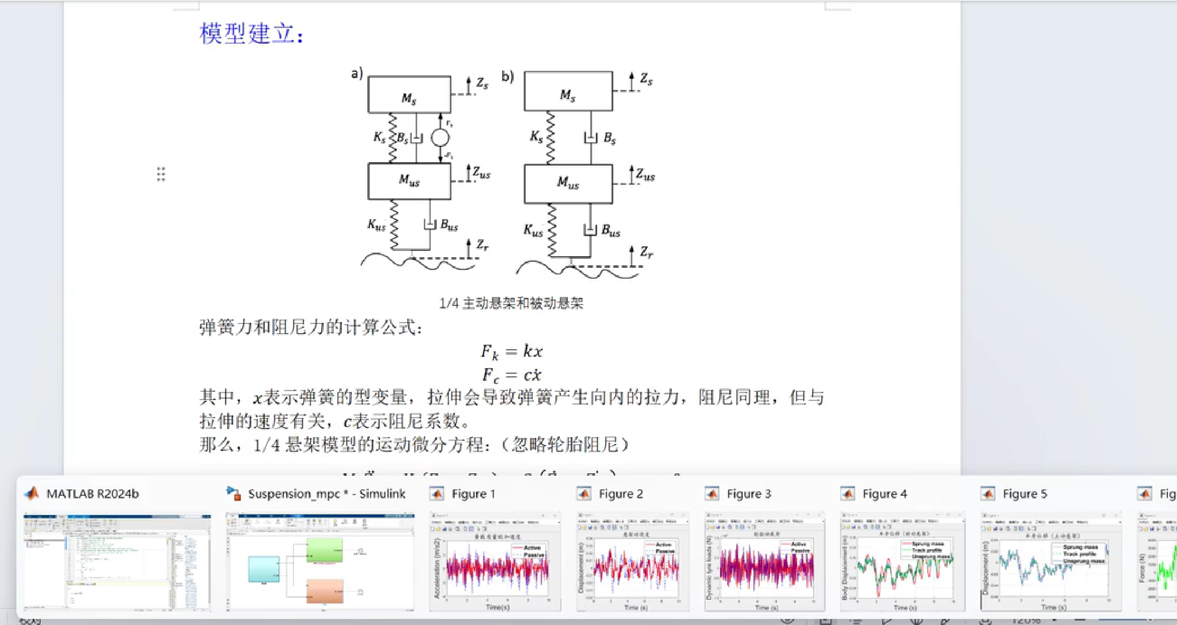The width and height of the screenshot is (1177, 625).
Task: Click the Figure 5 window icon
Action: [x=988, y=494]
